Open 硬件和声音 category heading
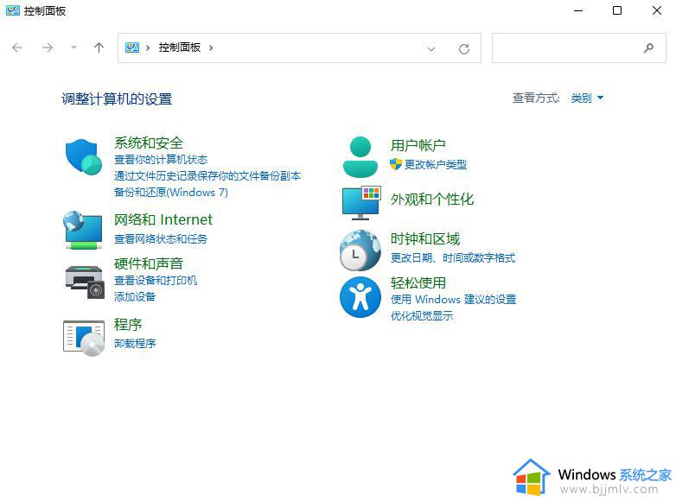The image size is (676, 501). (x=149, y=263)
